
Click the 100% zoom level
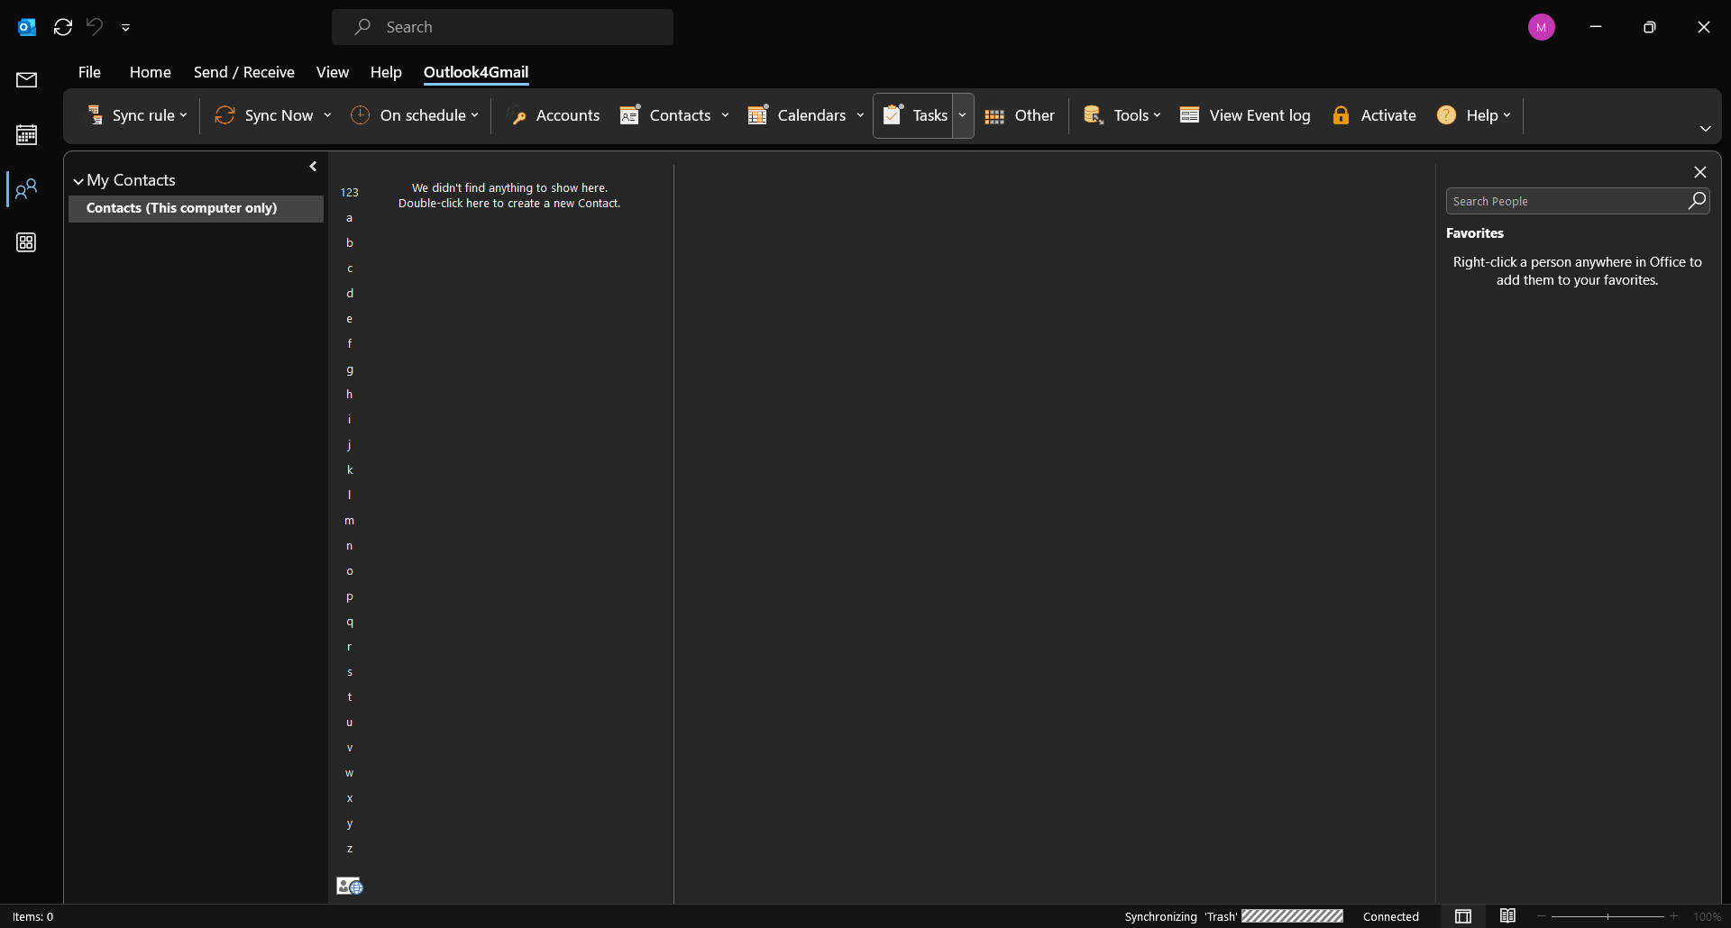tap(1707, 916)
